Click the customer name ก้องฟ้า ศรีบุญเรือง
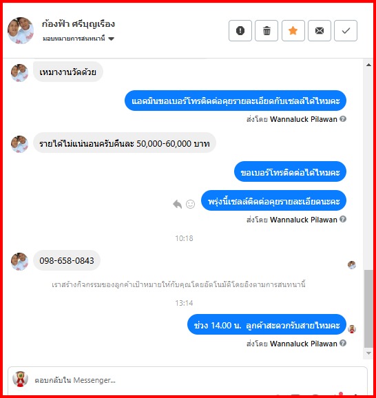The image size is (376, 398). click(x=79, y=24)
